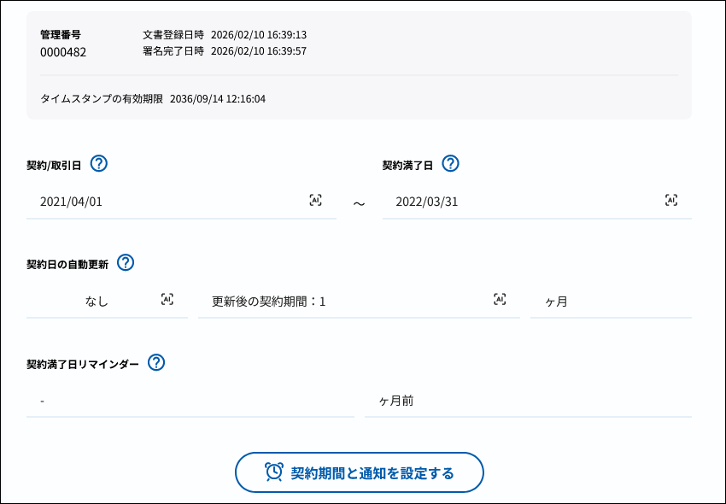Click the help icon beside 契約/取引日
Image resolution: width=726 pixels, height=504 pixels.
tap(99, 164)
